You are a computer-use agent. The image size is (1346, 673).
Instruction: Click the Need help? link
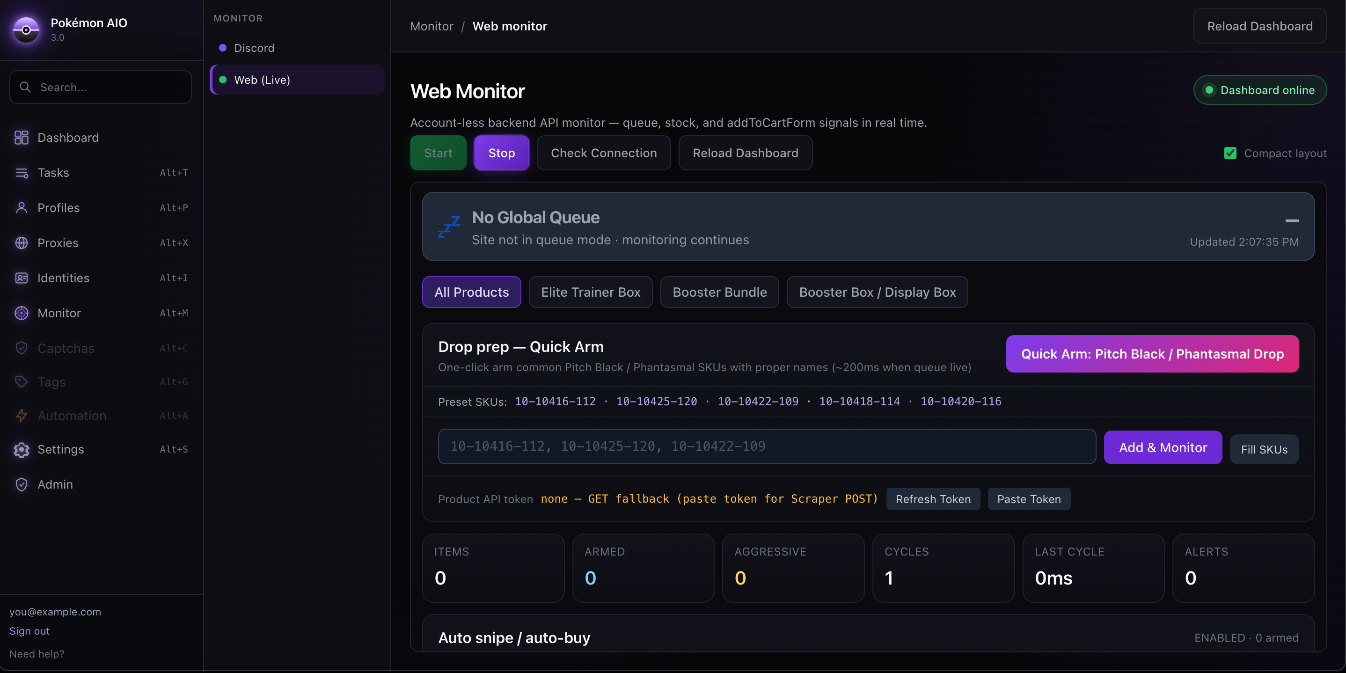(37, 654)
